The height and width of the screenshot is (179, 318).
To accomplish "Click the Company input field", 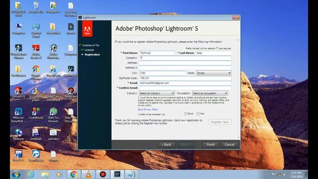I will click(185, 58).
